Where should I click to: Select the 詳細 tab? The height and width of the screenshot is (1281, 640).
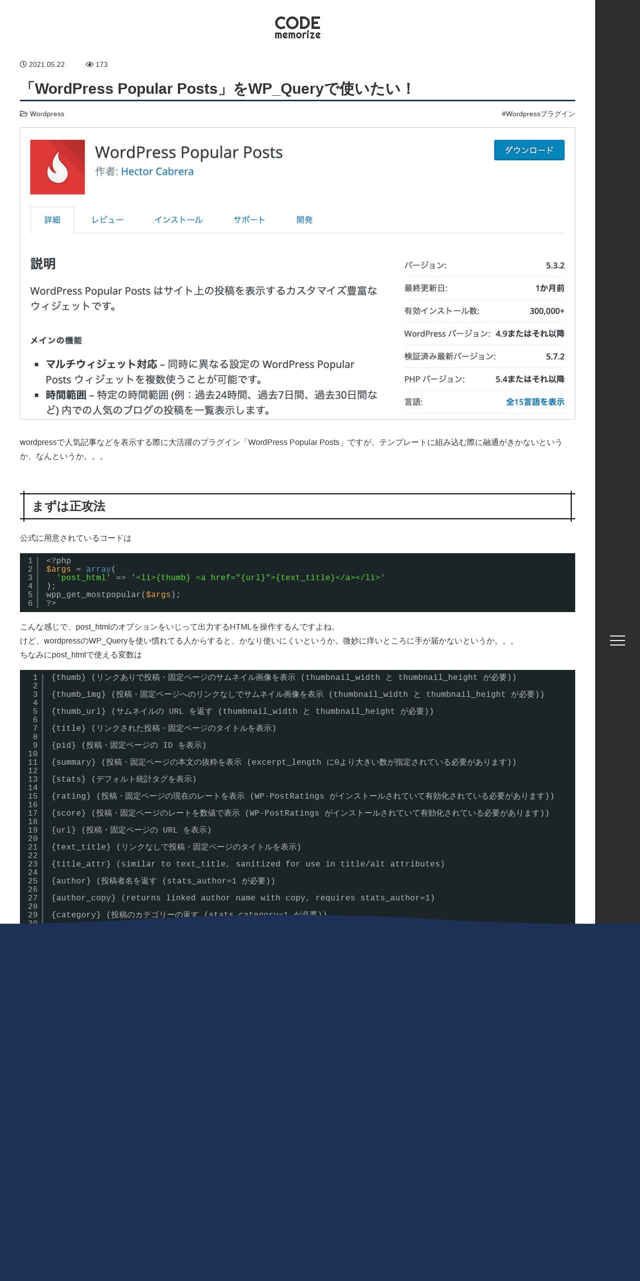[x=52, y=220]
